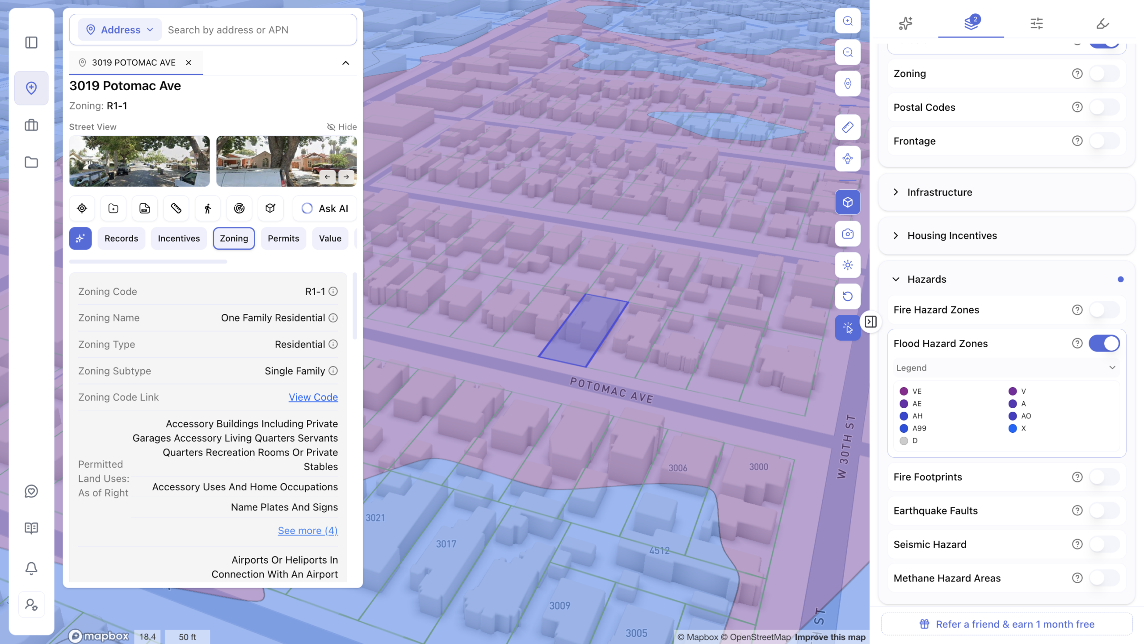Open the layers tab in right panel
This screenshot has height=644, width=1144.
coord(971,23)
